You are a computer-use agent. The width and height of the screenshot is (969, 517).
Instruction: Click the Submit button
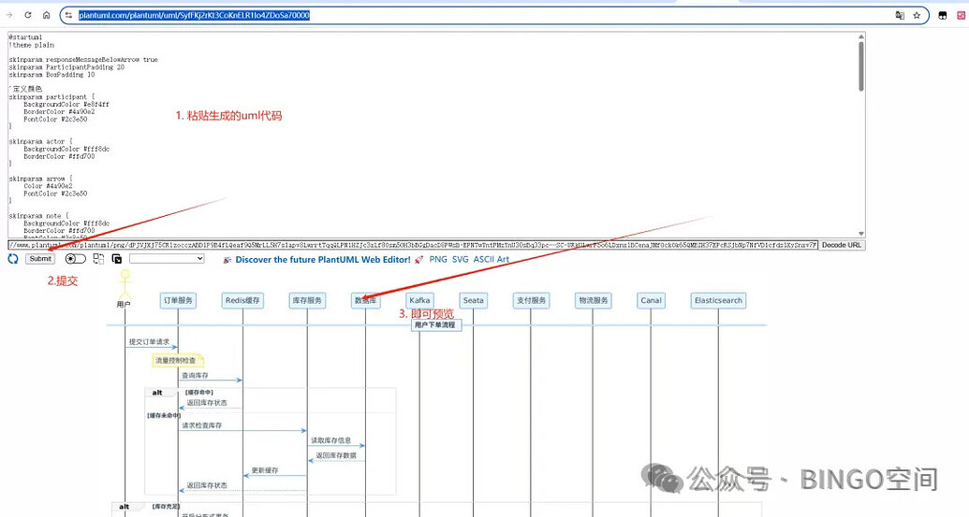click(40, 258)
